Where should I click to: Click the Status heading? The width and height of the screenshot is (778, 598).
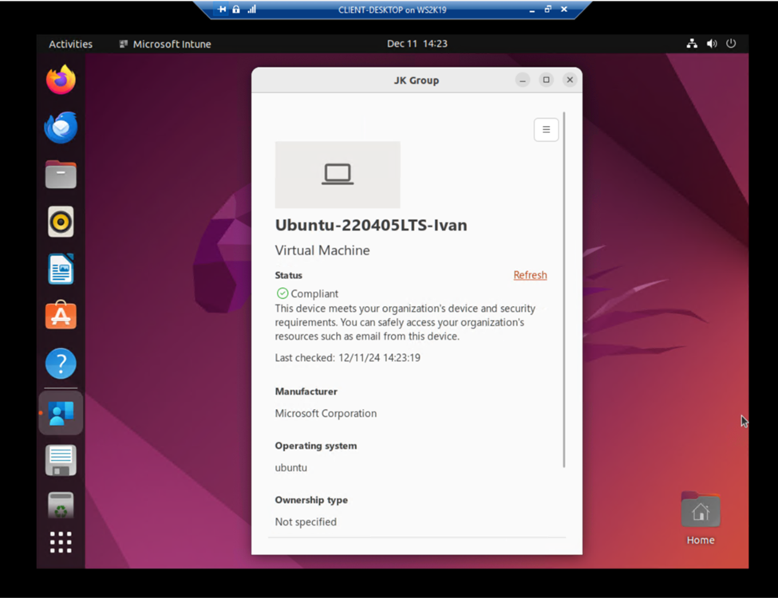[289, 275]
